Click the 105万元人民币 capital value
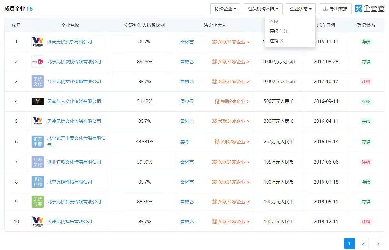Image resolution: width=389 pixels, height=250 pixels. (x=279, y=162)
